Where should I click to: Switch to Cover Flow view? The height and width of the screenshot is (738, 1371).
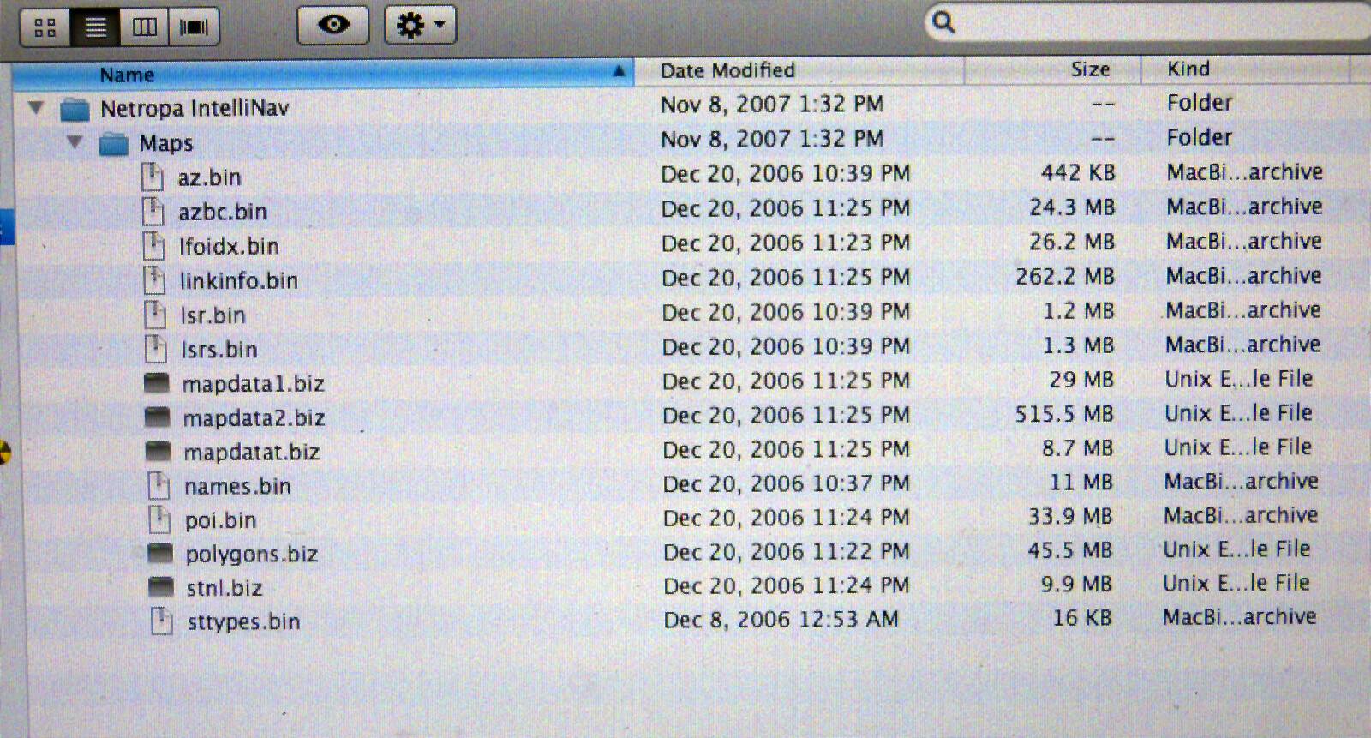click(194, 27)
